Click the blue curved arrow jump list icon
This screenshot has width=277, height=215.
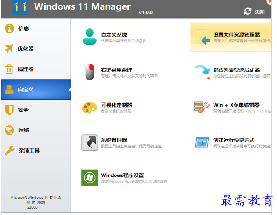(x=202, y=72)
